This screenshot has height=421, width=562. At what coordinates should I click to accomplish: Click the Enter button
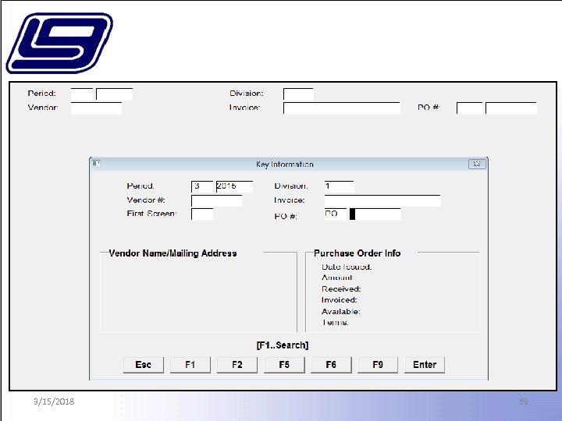[425, 365]
